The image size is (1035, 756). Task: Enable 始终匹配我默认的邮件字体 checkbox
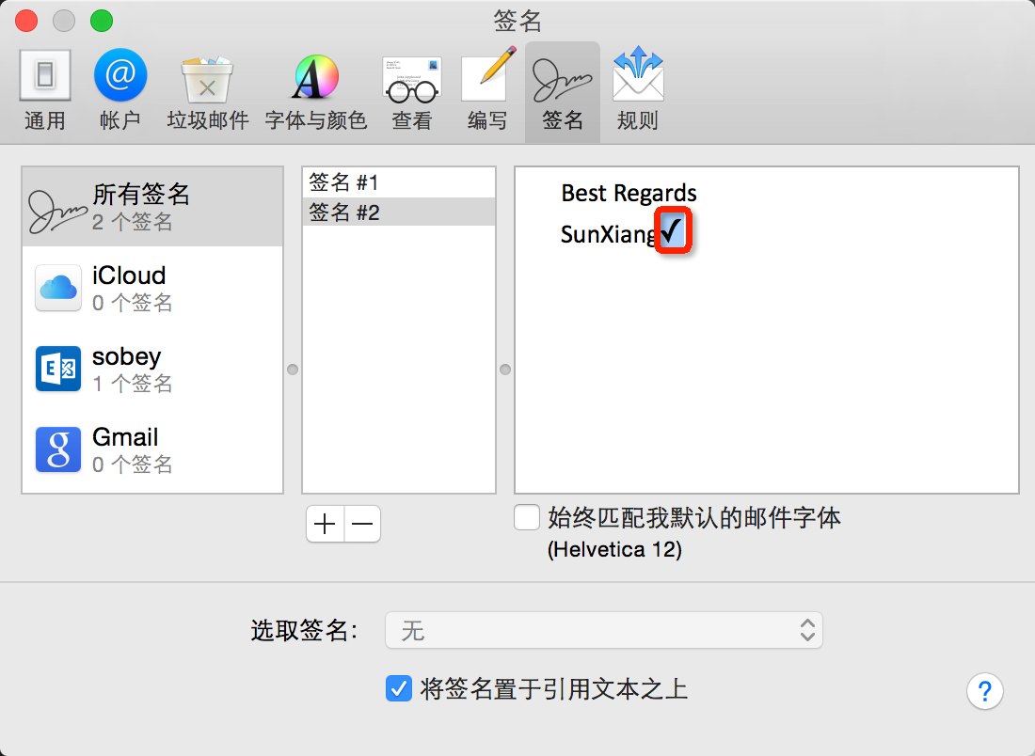pyautogui.click(x=527, y=517)
